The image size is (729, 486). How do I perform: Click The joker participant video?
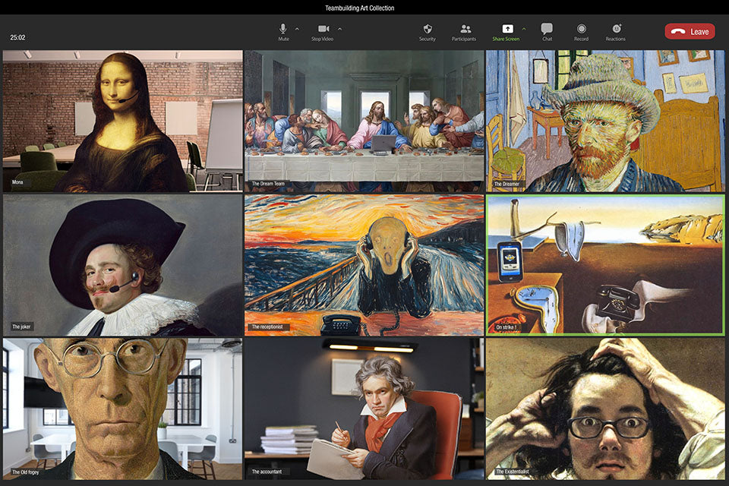[122, 264]
